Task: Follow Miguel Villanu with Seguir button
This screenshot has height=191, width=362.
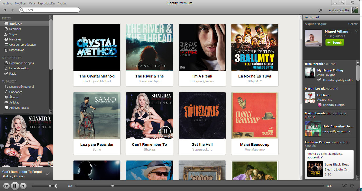Action: [335, 43]
